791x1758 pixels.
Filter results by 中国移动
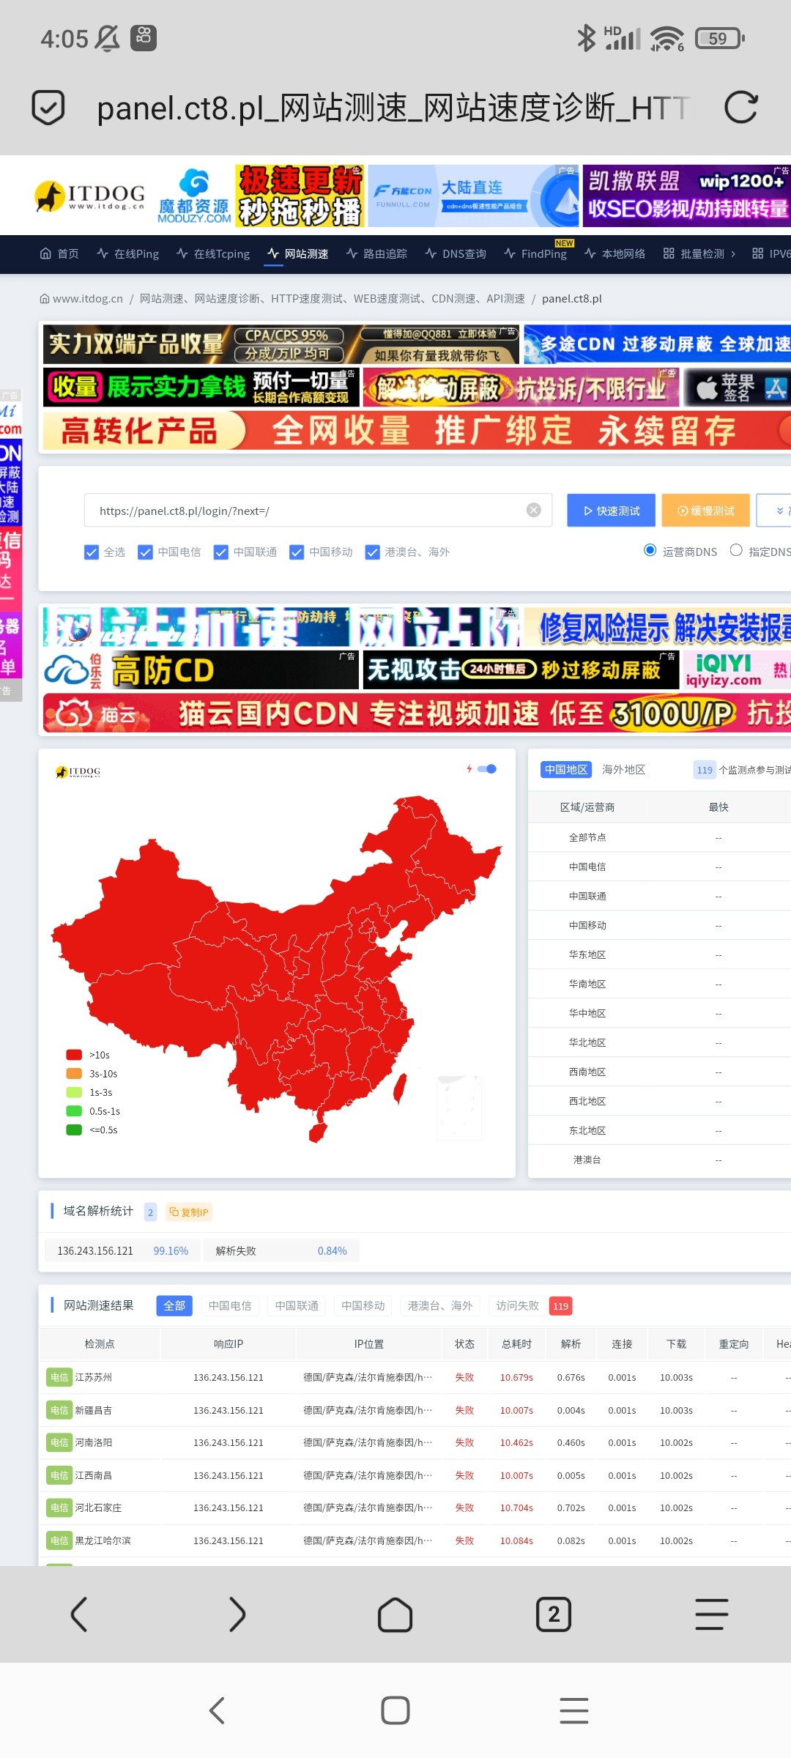(x=363, y=1305)
